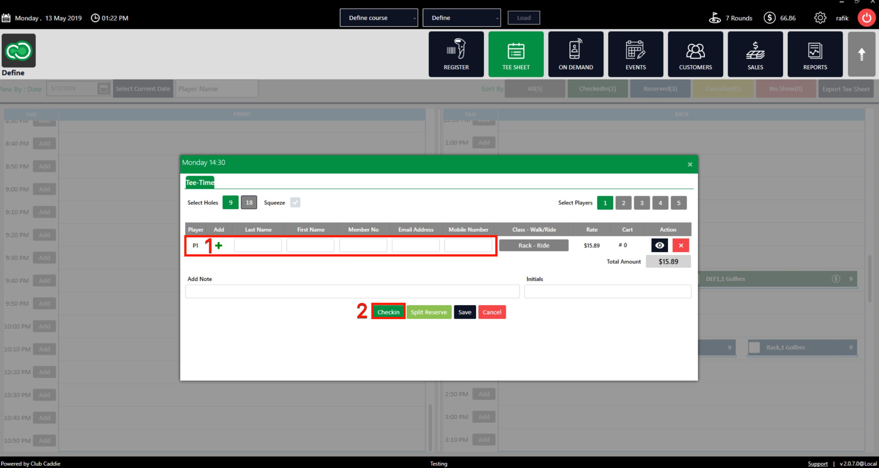Image resolution: width=879 pixels, height=468 pixels.
Task: Click the Split Reserve button
Action: (x=429, y=312)
